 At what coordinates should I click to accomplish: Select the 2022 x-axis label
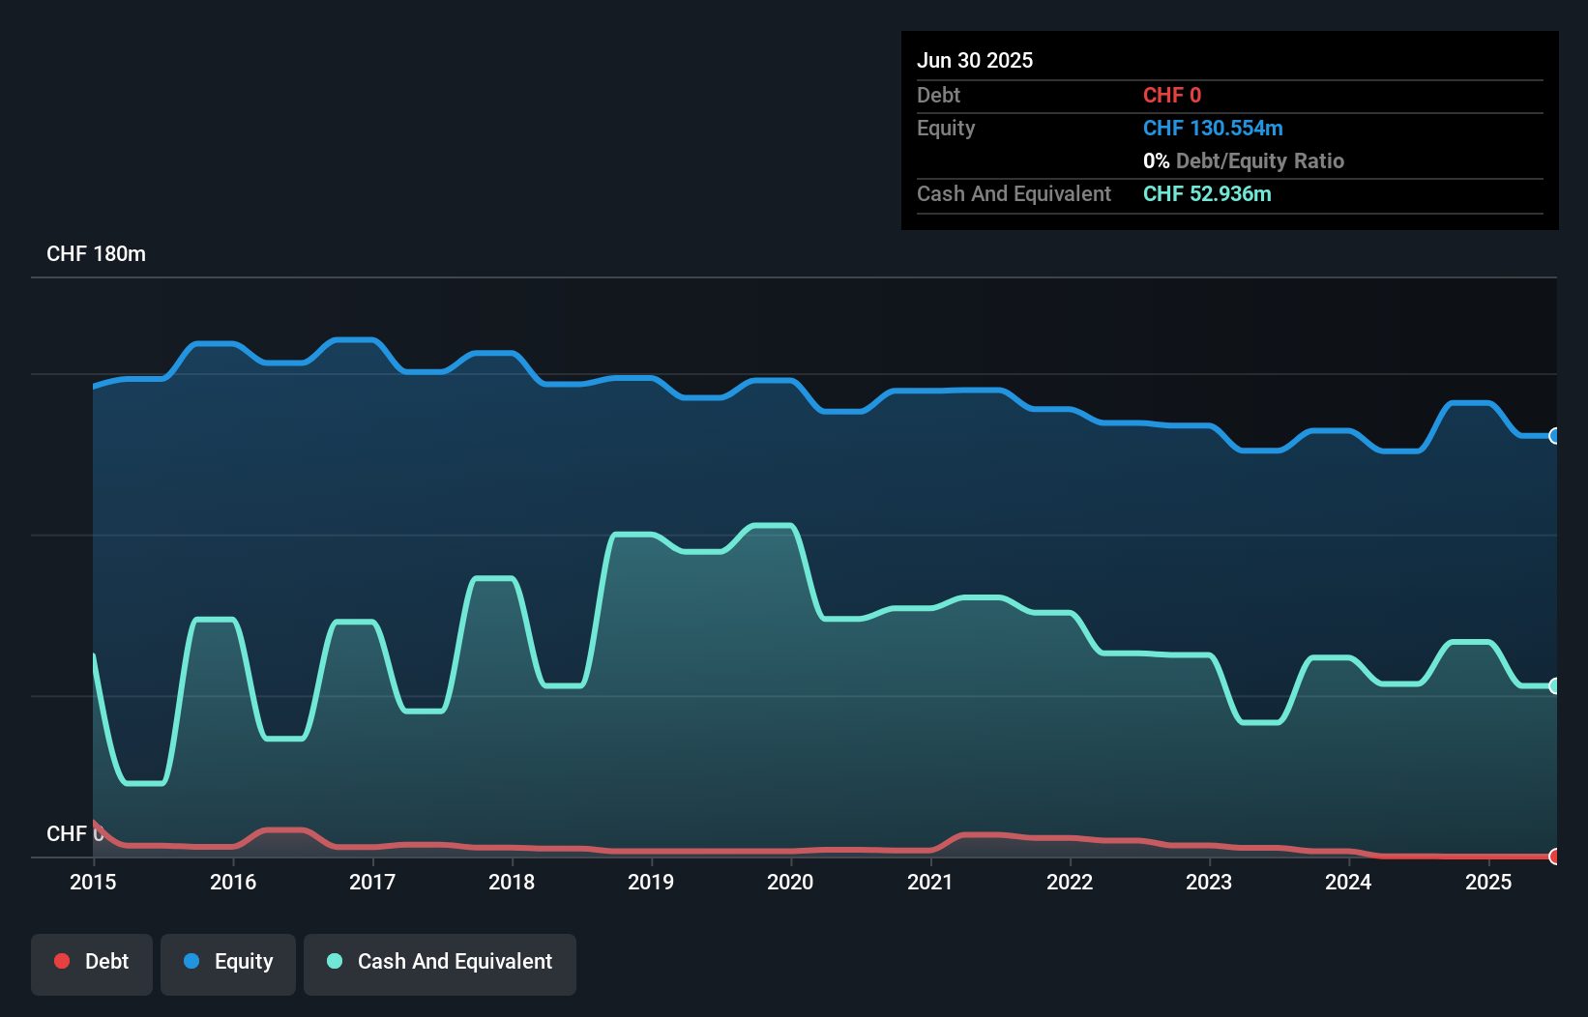pos(1070,882)
